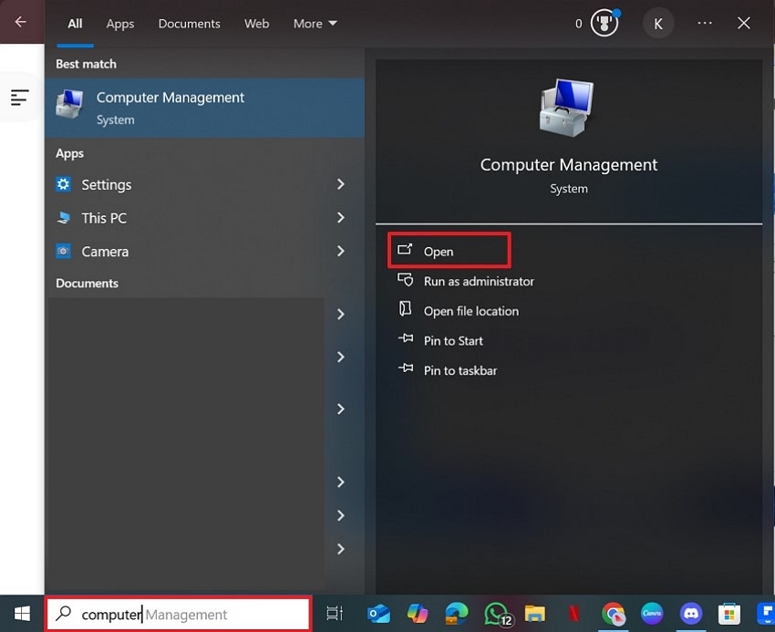Image resolution: width=775 pixels, height=632 pixels.
Task: Choose Run as administrator
Action: point(479,281)
